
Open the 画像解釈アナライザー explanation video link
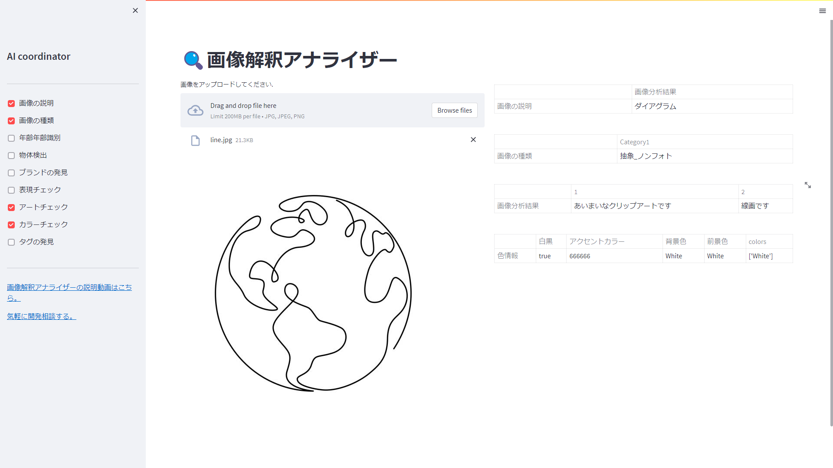pos(69,288)
